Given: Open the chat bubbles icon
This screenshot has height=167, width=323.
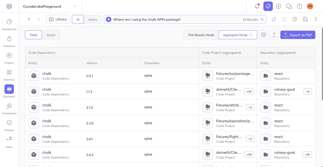Looking at the screenshot, I should [x=289, y=6].
